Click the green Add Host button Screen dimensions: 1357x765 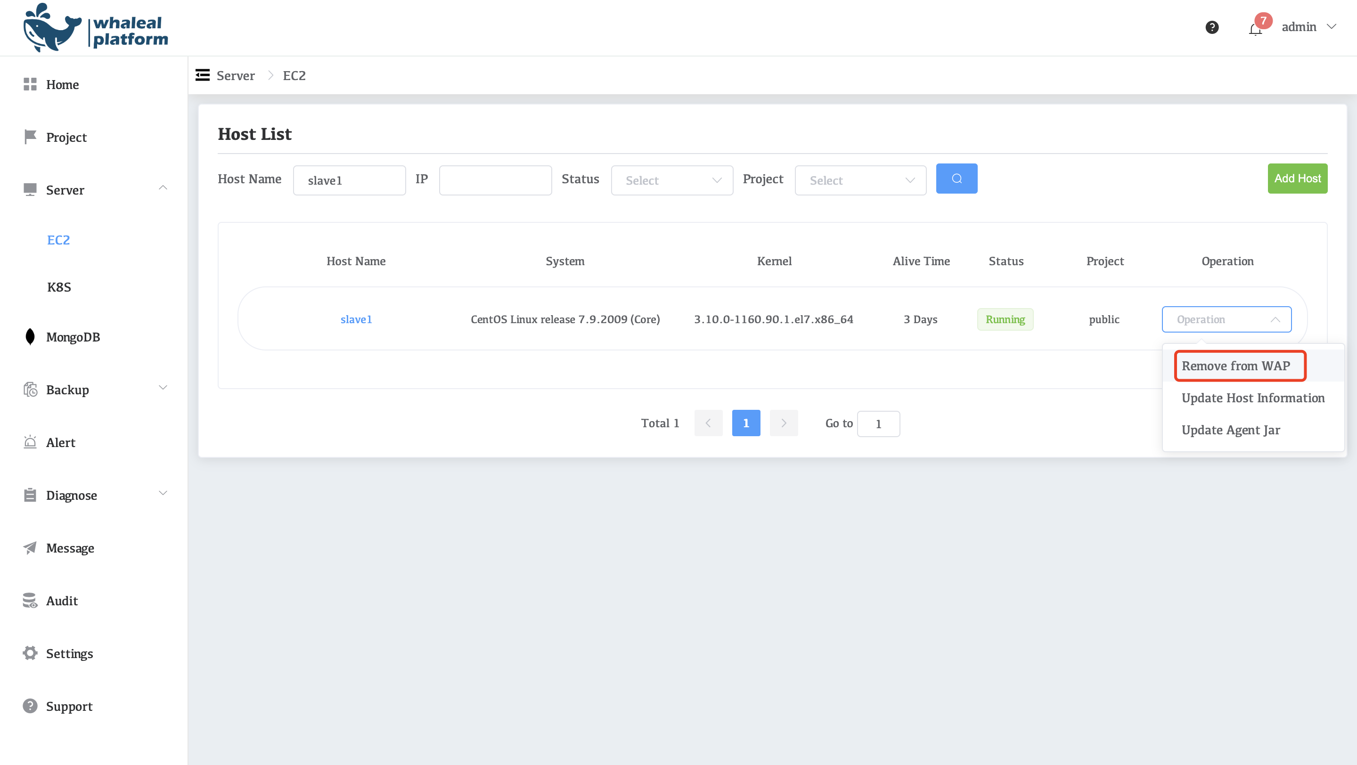point(1297,179)
